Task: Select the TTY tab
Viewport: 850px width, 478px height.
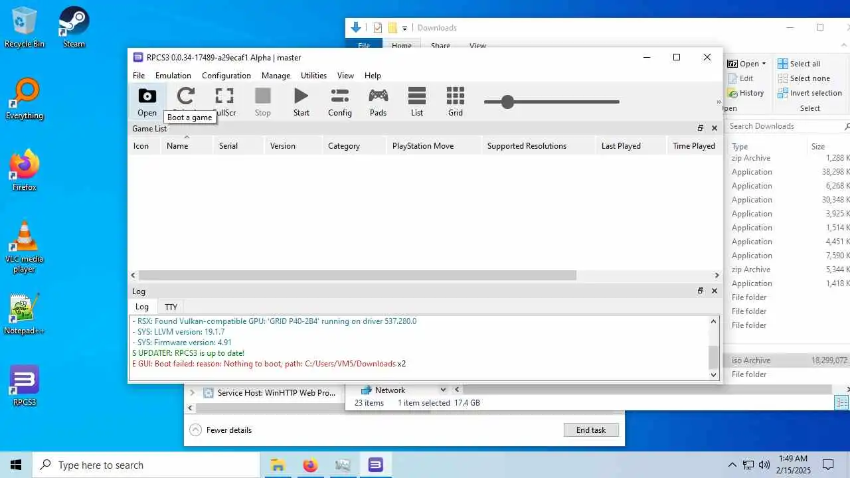Action: tap(171, 307)
